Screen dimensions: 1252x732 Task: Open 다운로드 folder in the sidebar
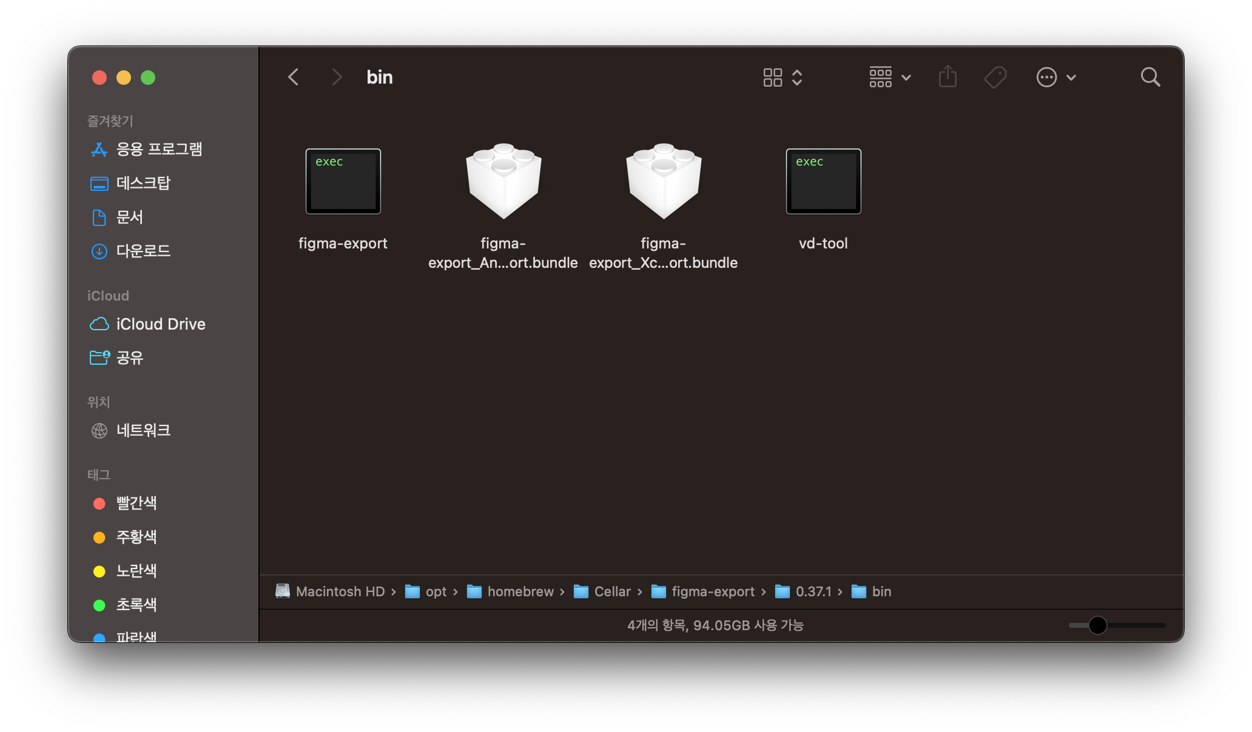tap(143, 251)
